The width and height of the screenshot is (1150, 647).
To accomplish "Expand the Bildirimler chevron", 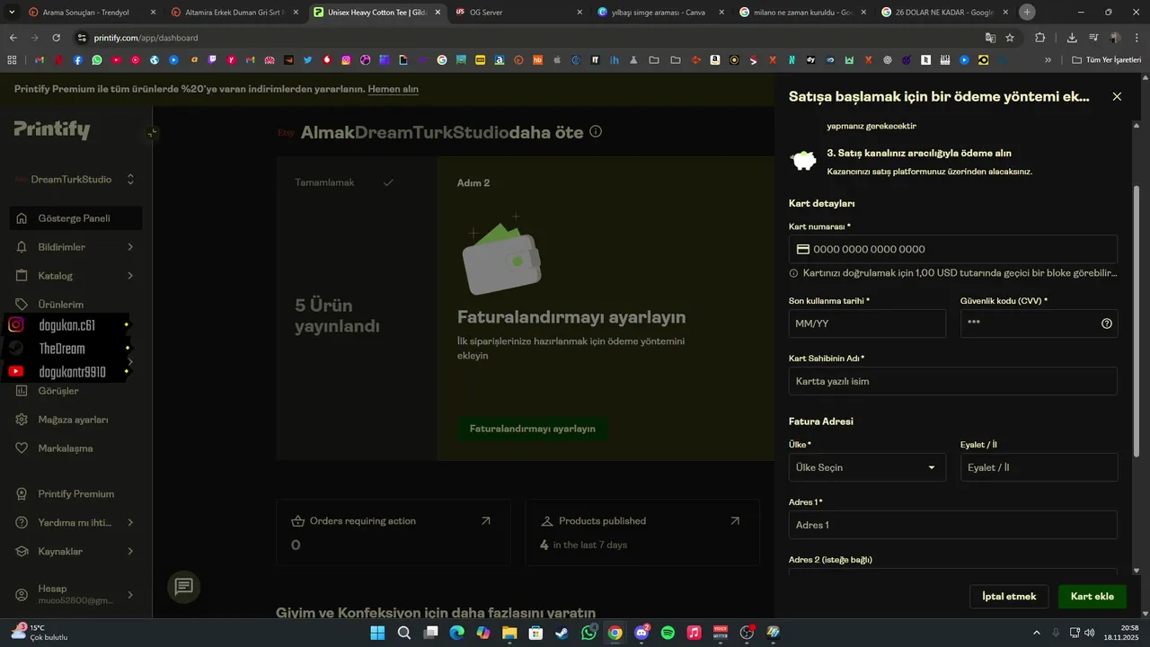I will click(x=130, y=247).
